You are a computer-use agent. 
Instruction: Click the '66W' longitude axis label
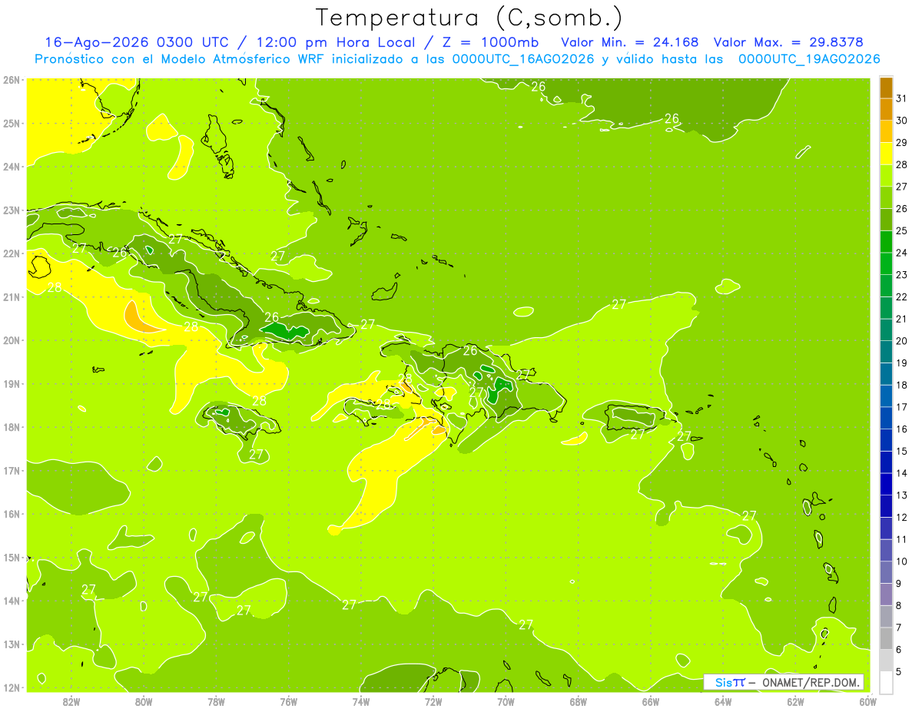click(651, 701)
